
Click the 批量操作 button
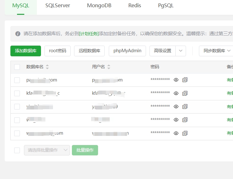(85, 150)
